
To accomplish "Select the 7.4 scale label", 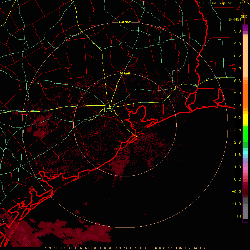I will click(237, 68).
